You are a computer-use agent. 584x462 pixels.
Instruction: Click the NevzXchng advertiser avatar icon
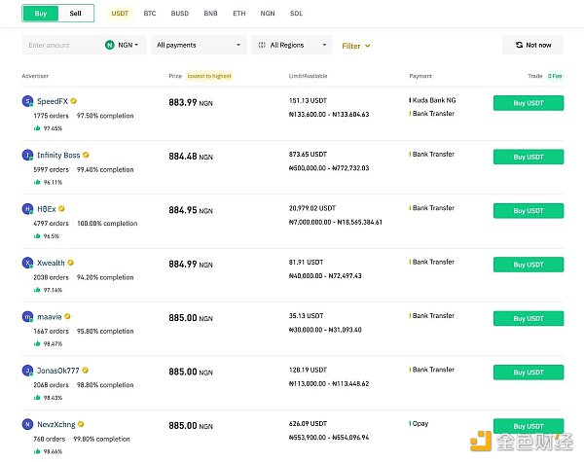27,425
